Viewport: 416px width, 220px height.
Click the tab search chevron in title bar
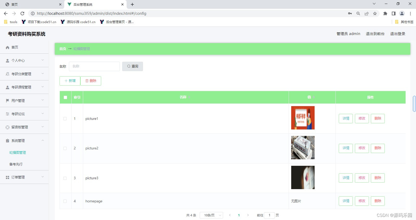click(x=374, y=4)
